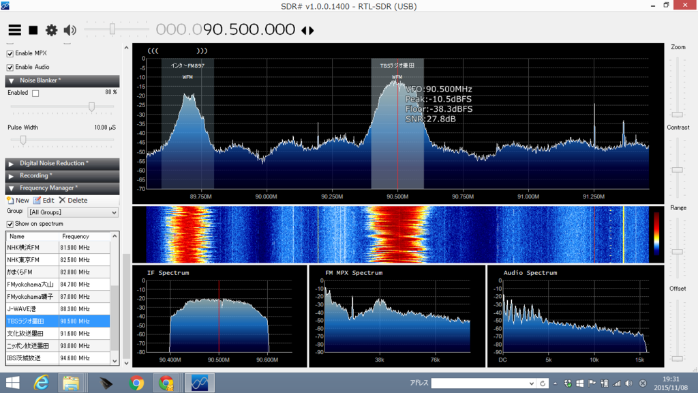Select 文化放送墨田 91.600 MHz entry

(58, 333)
